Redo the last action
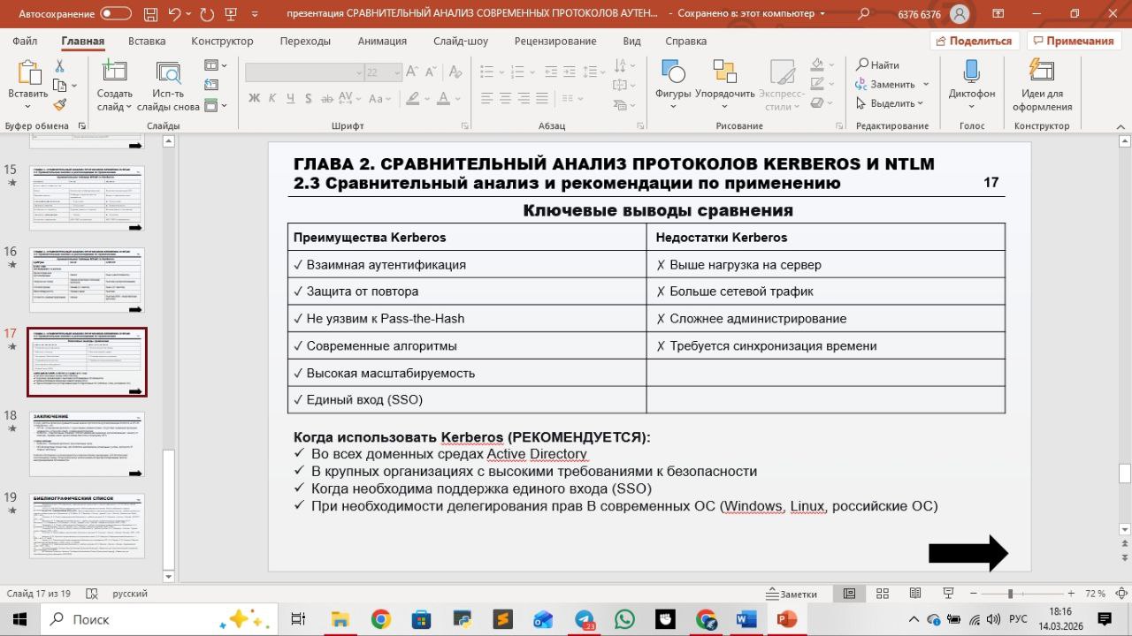 pos(207,13)
